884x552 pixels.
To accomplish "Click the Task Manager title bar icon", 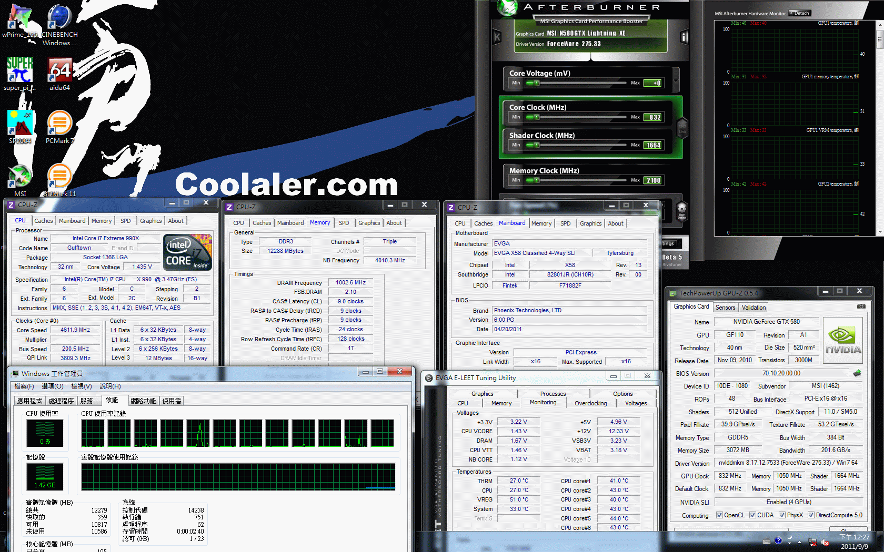I will click(x=15, y=373).
